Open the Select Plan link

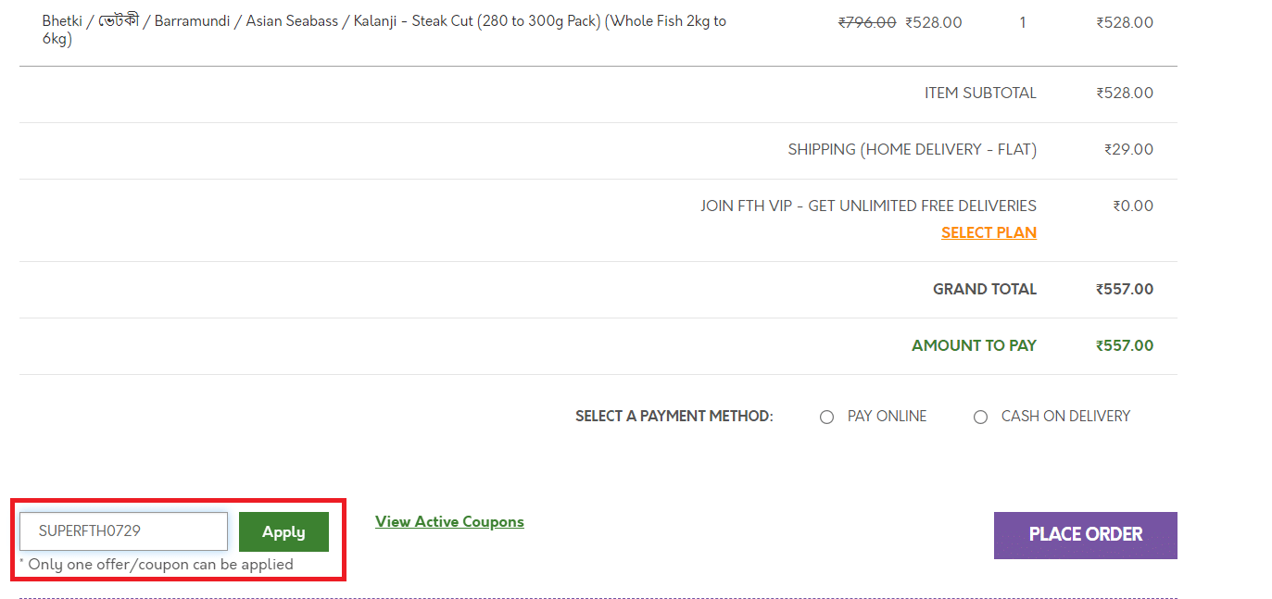click(989, 233)
